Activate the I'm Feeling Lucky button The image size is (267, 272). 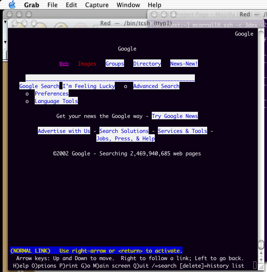[88, 86]
